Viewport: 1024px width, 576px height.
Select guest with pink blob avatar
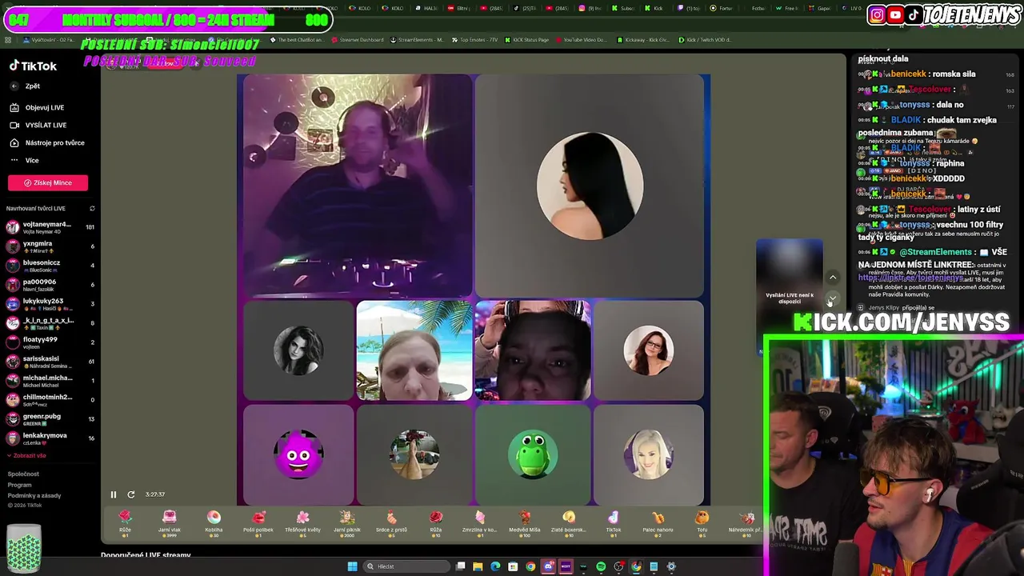pyautogui.click(x=298, y=454)
